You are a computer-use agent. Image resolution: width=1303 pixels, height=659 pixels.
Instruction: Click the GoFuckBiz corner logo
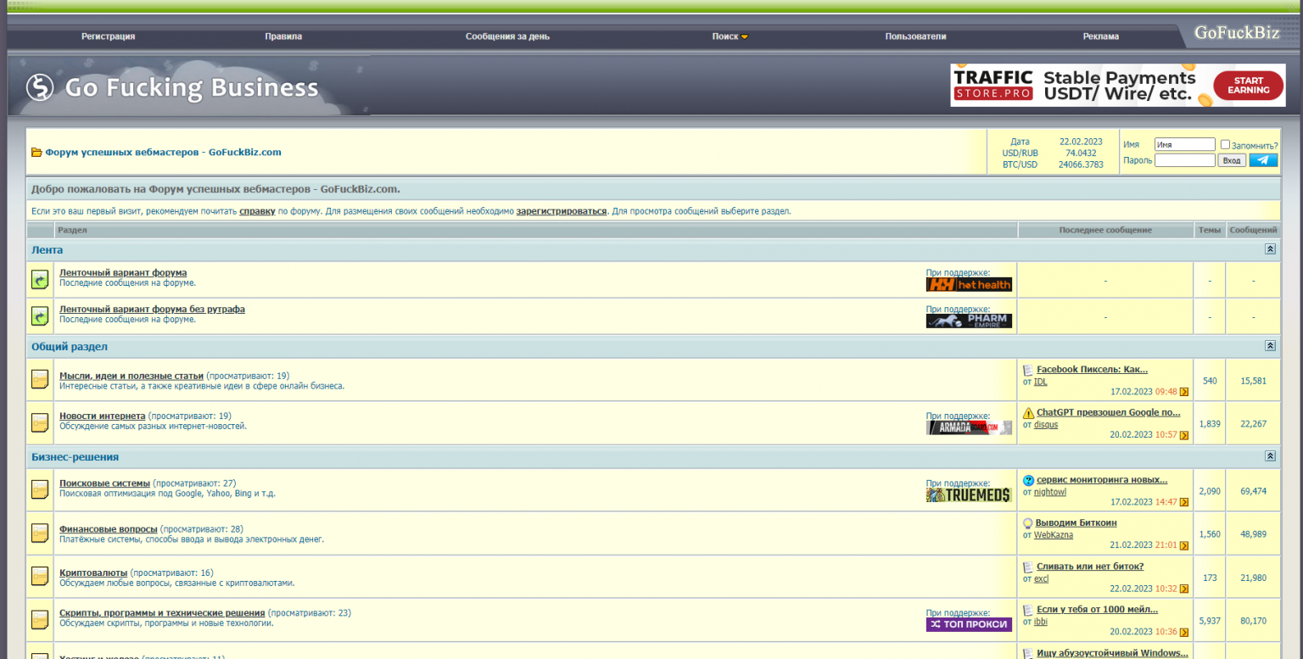(x=1236, y=33)
